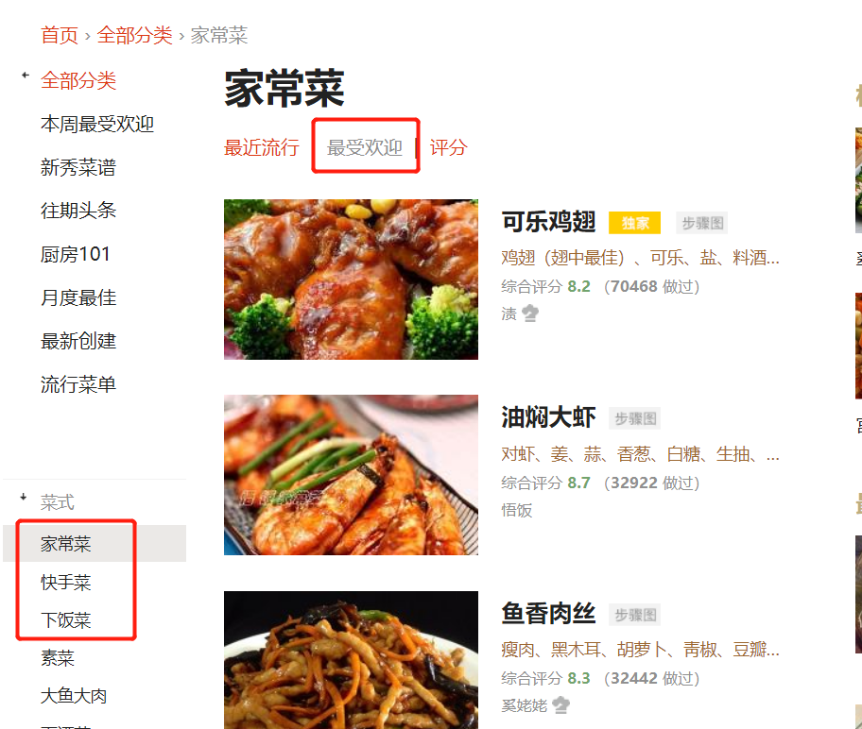Switch to 最近流行 sort tab
This screenshot has width=862, height=729.
pyautogui.click(x=261, y=147)
